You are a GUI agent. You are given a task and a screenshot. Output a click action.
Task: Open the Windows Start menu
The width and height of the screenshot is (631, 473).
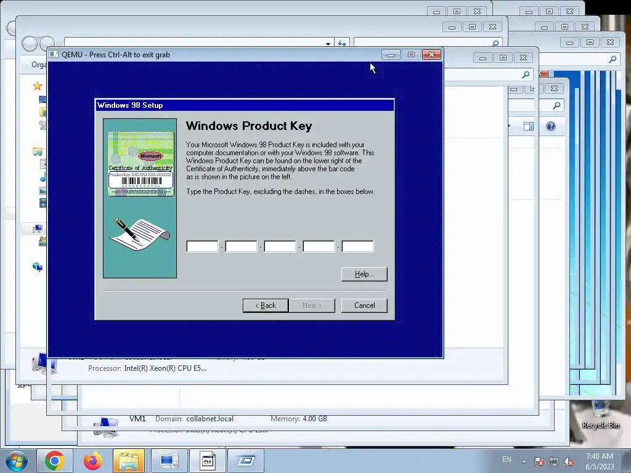[x=17, y=461]
